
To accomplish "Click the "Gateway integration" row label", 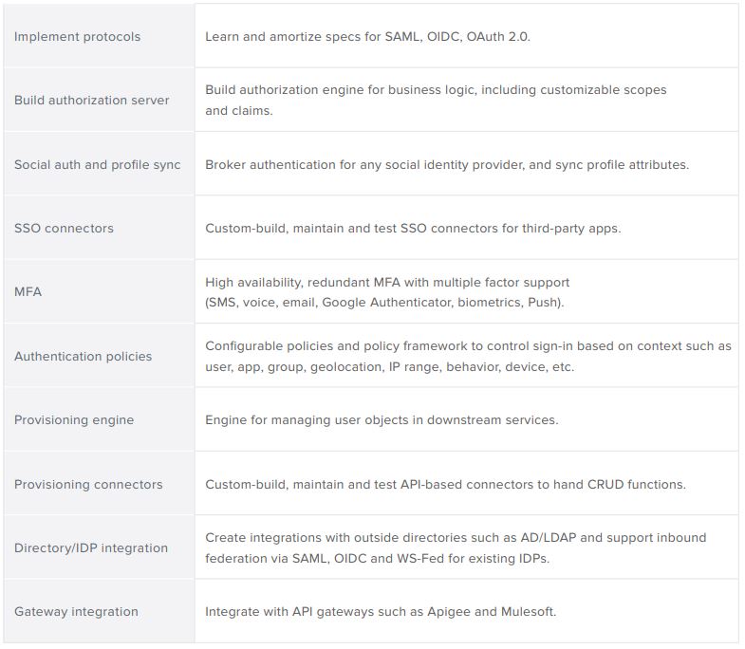I will [x=76, y=612].
